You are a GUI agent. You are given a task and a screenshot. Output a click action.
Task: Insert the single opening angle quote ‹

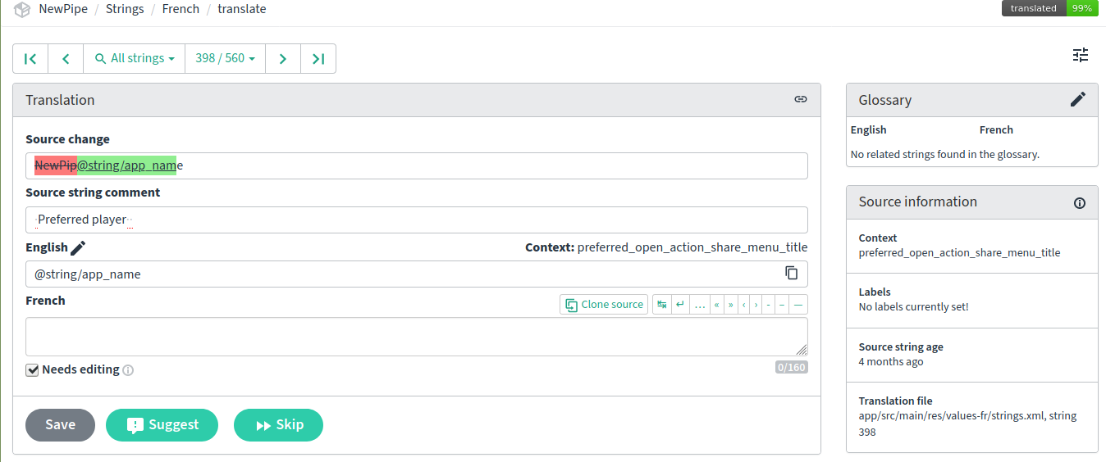[x=743, y=305]
